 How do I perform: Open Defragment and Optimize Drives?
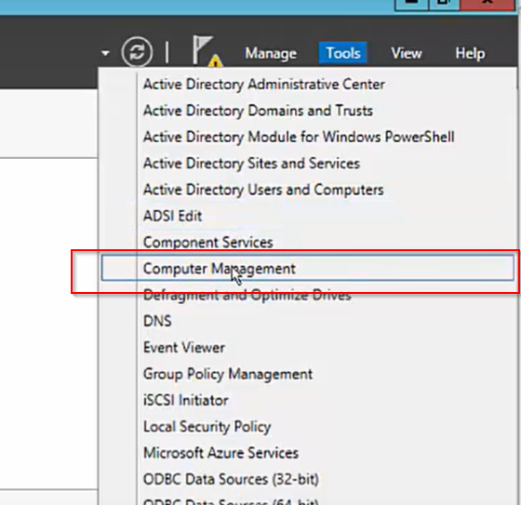point(247,295)
